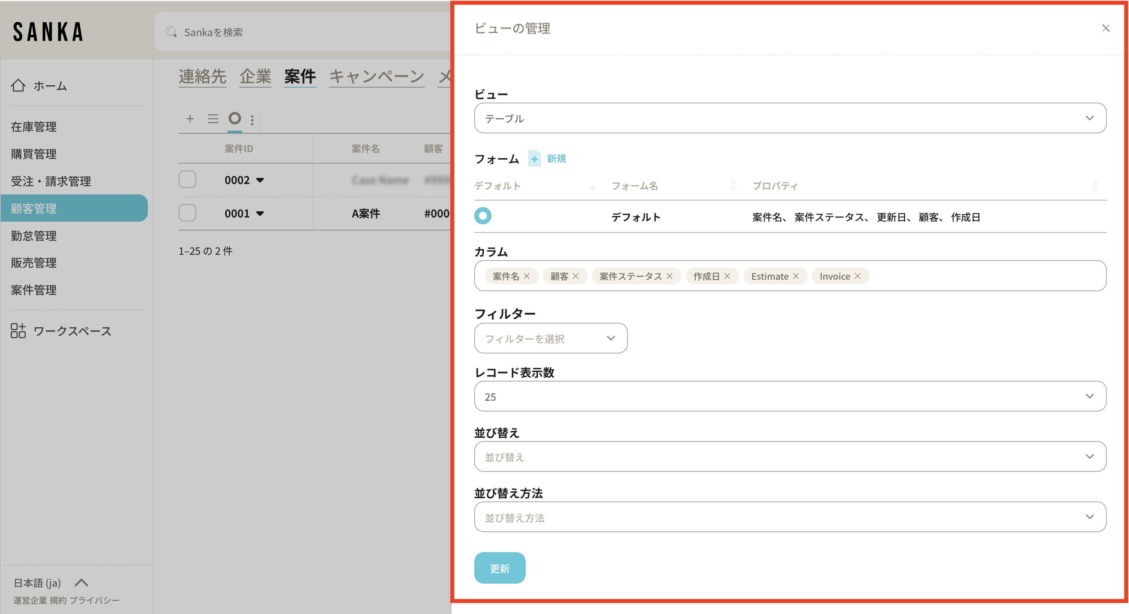Click the search magnifier icon
This screenshot has width=1129, height=614.
coord(171,32)
